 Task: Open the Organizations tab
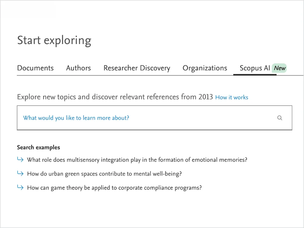click(x=205, y=68)
